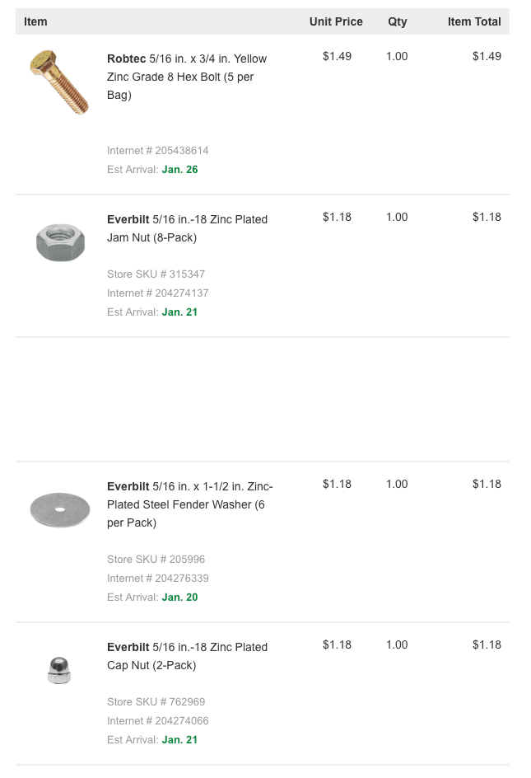
Task: Click Internet # 204276339 text
Action: pyautogui.click(x=158, y=578)
